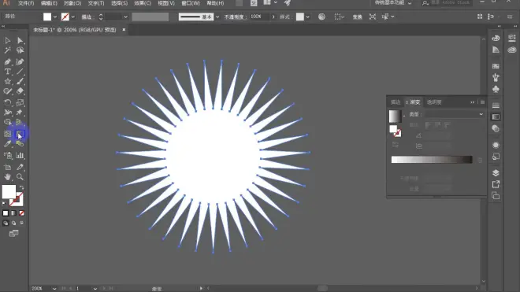Open Symbols panel club icon
The image size is (520, 292).
(496, 90)
